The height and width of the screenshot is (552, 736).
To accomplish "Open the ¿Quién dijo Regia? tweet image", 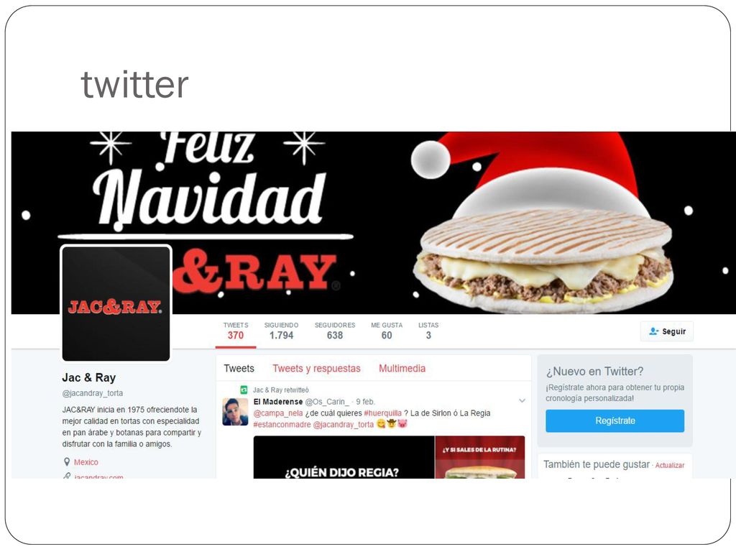I will click(389, 457).
